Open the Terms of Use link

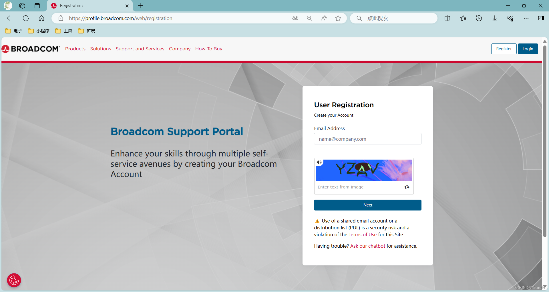[362, 234]
